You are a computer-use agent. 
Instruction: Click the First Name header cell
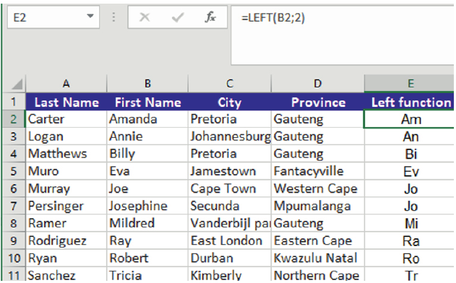(x=147, y=102)
